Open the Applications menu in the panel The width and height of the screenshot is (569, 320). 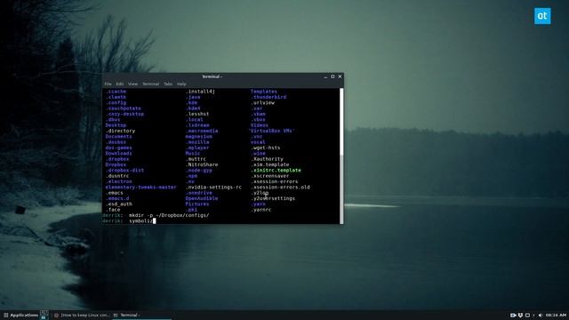(x=20, y=315)
